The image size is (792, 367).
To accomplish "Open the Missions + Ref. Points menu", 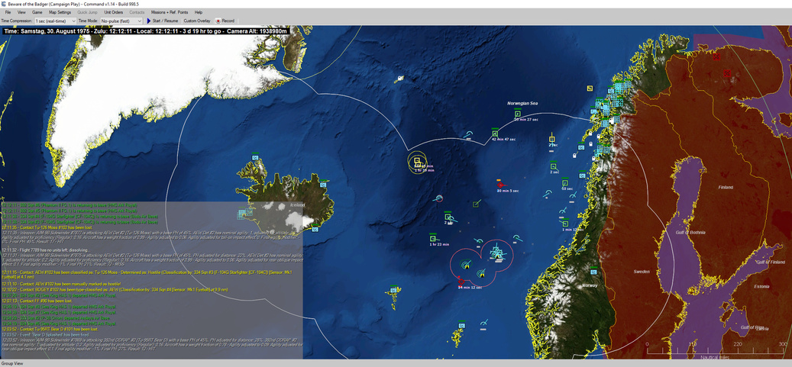I will click(169, 12).
